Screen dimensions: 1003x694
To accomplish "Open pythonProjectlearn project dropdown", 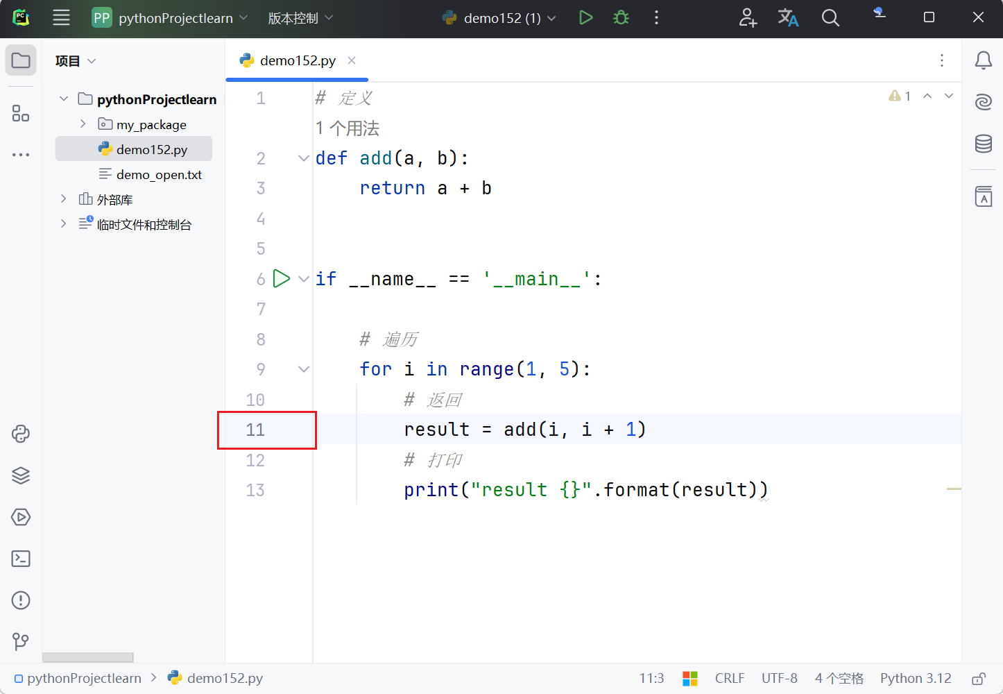I will click(x=170, y=18).
